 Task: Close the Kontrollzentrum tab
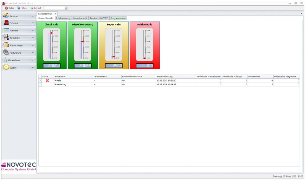pos(55,14)
